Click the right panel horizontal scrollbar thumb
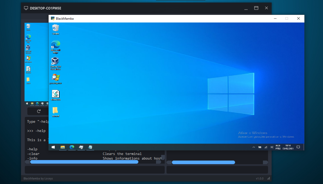323x184 pixels. 203,162
